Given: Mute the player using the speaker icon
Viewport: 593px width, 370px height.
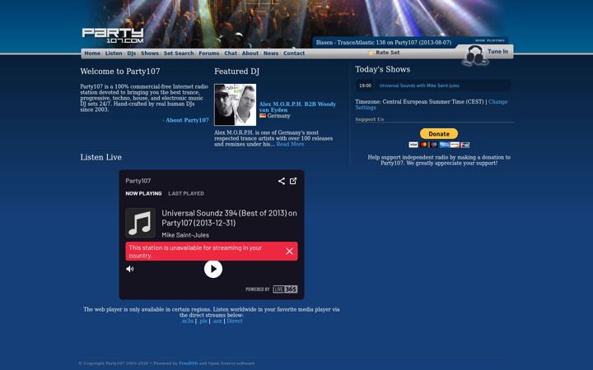Looking at the screenshot, I should tap(130, 269).
